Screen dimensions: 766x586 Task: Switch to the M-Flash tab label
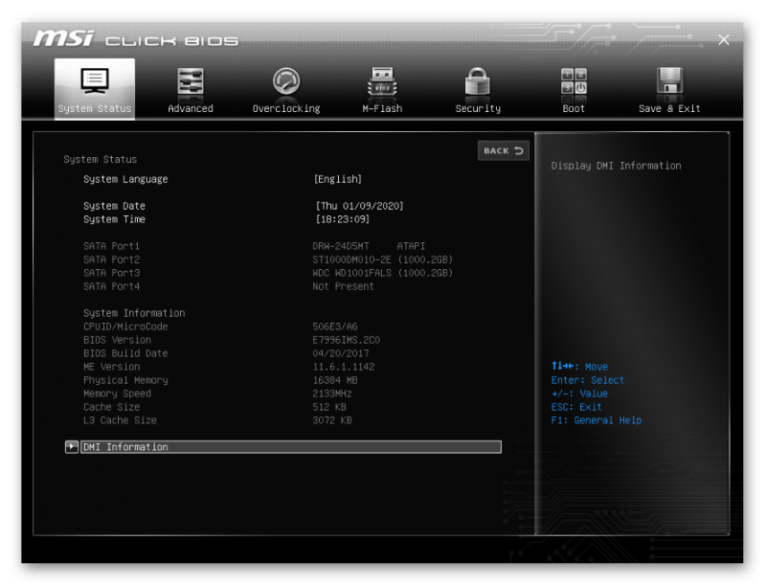pyautogui.click(x=382, y=108)
